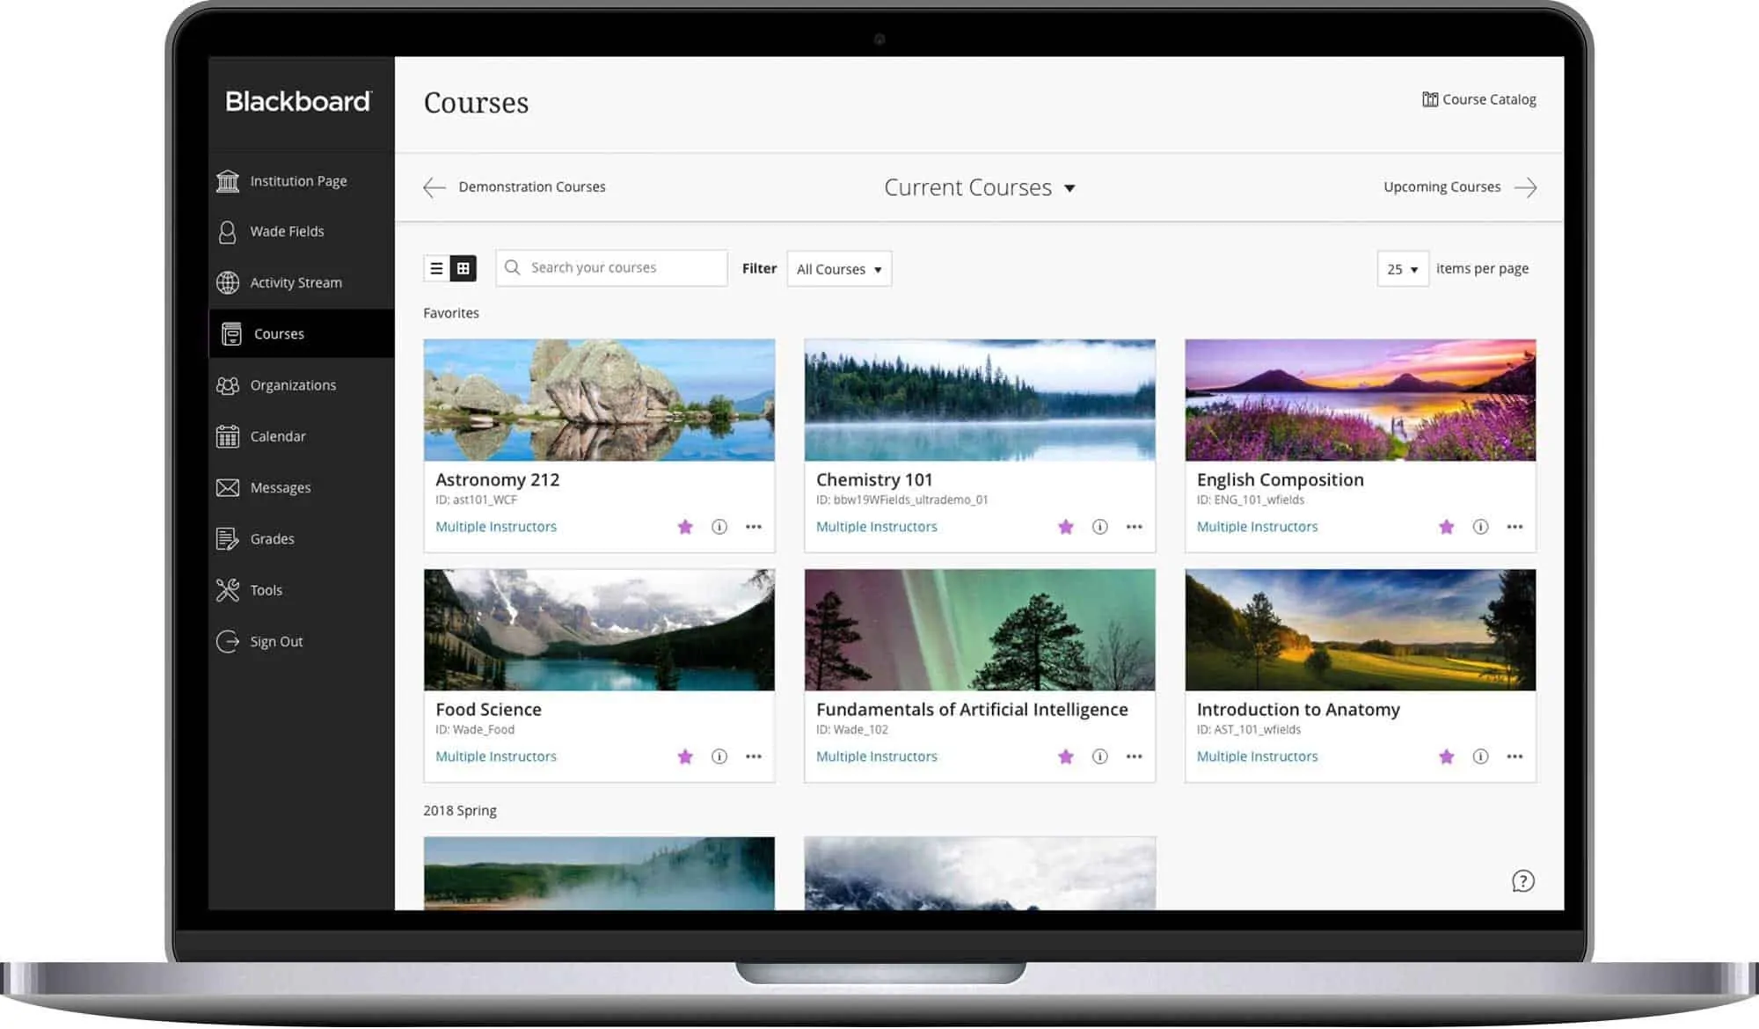Unfavorite the Chemistry 101 course
This screenshot has height=1029, width=1759.
click(1066, 526)
